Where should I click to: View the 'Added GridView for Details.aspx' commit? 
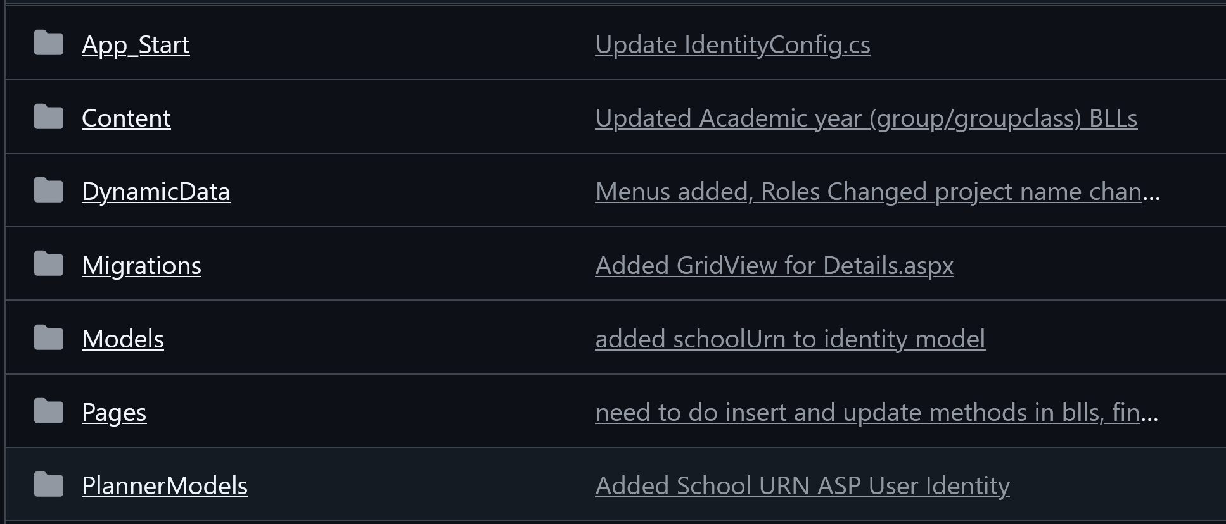774,265
